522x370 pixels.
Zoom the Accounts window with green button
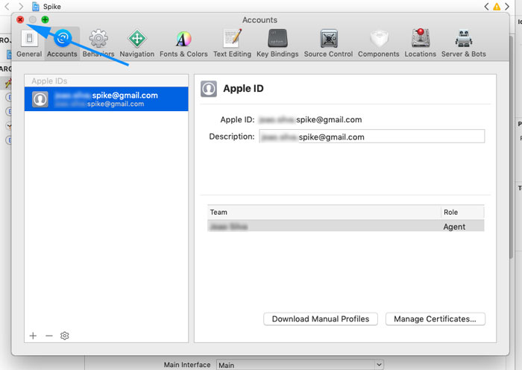point(45,19)
